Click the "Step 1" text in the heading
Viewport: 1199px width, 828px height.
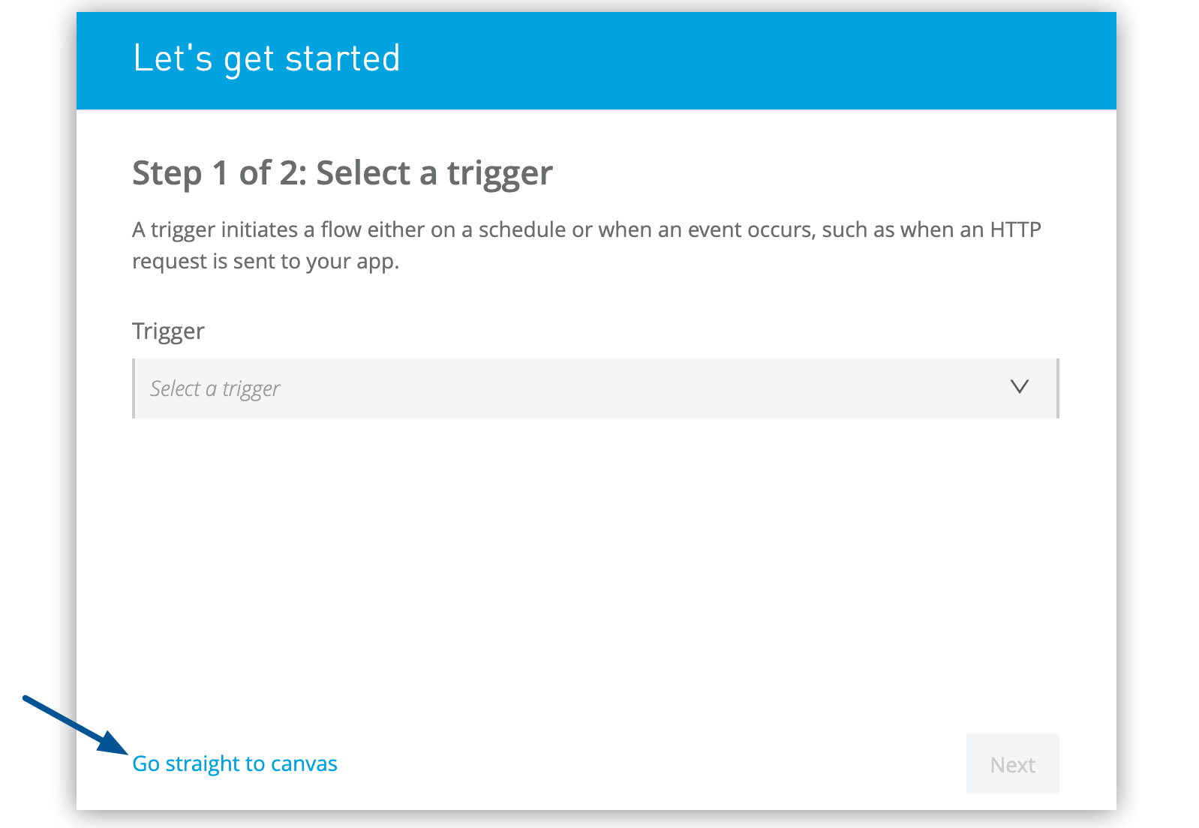(180, 173)
